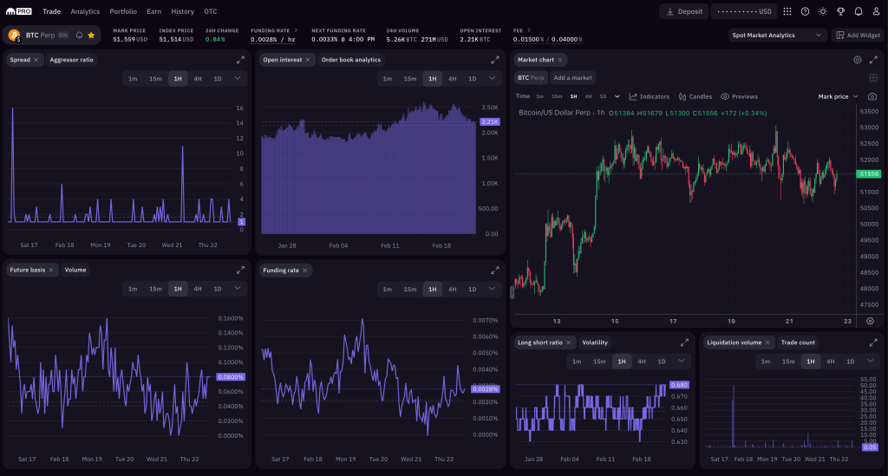Switch to Order book analytics tab

[350, 60]
